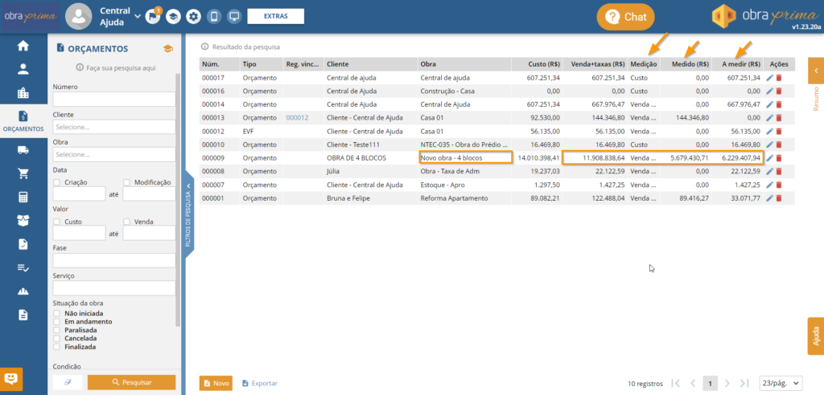Sort by the A medir (R$) column header
Screen dimensions: 824x395
coord(737,64)
